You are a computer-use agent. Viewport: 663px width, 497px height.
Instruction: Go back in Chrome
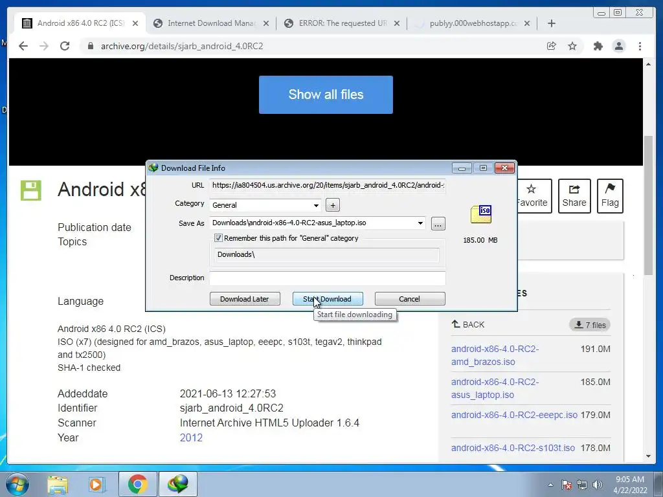(23, 46)
